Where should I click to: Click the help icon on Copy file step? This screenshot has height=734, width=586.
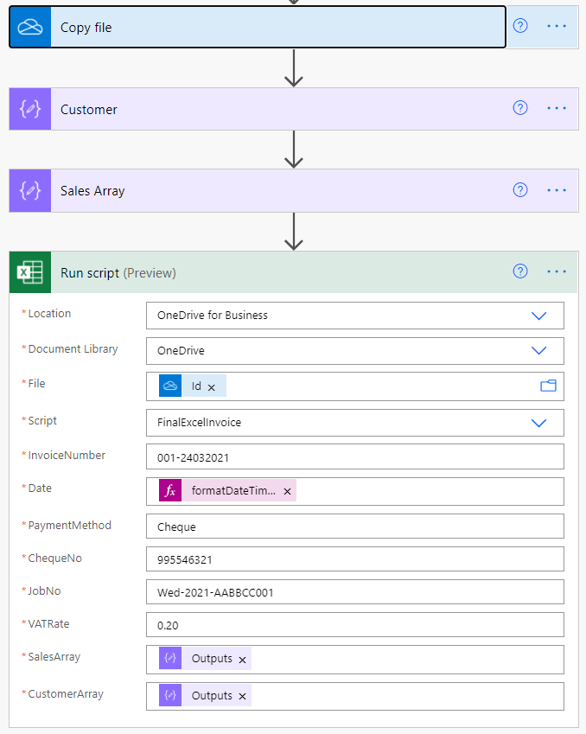[520, 26]
